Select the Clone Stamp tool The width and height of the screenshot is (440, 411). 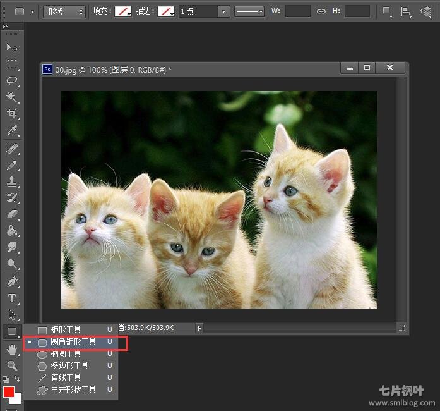[11, 181]
